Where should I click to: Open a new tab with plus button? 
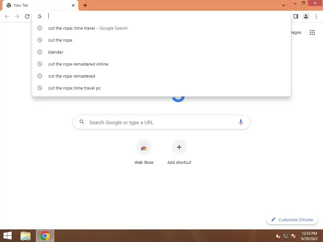pyautogui.click(x=85, y=5)
